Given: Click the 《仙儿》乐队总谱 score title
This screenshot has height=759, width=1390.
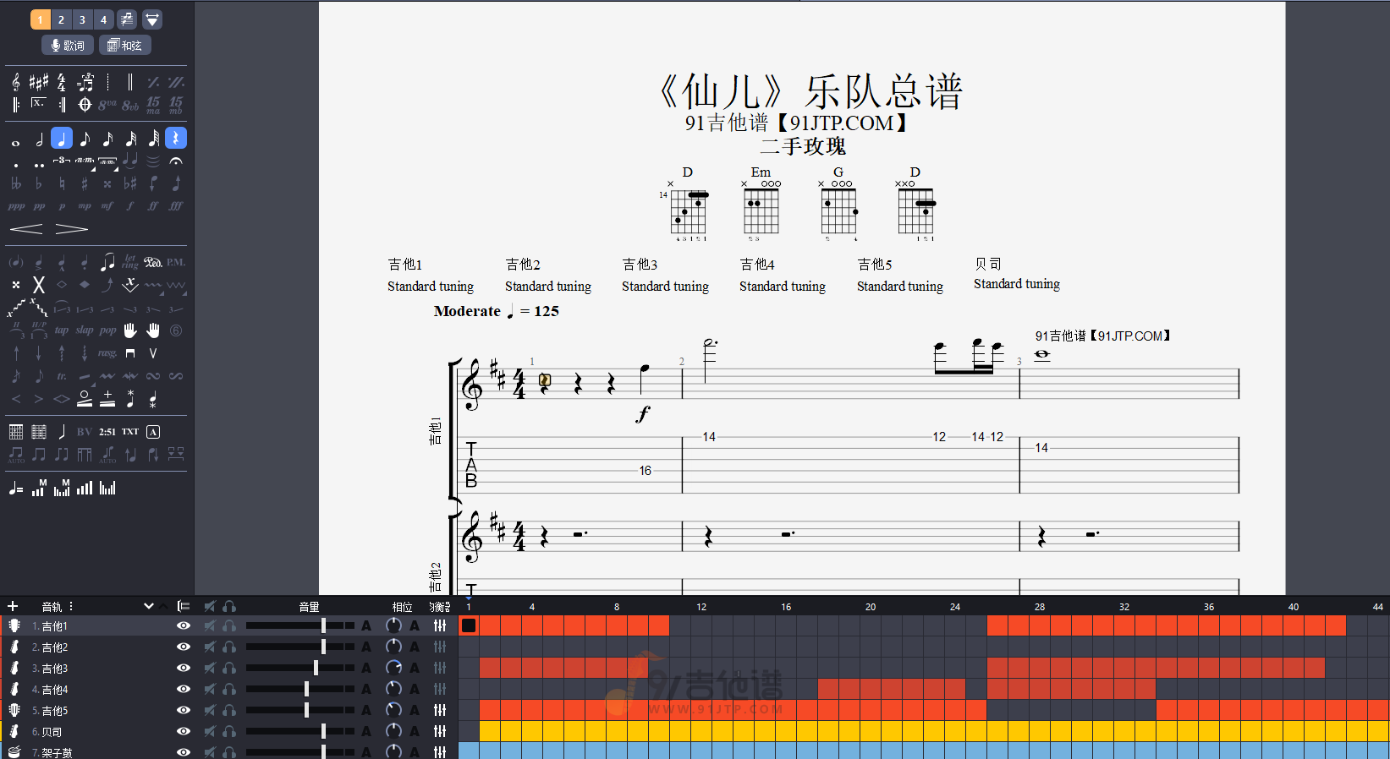Looking at the screenshot, I should pos(810,91).
